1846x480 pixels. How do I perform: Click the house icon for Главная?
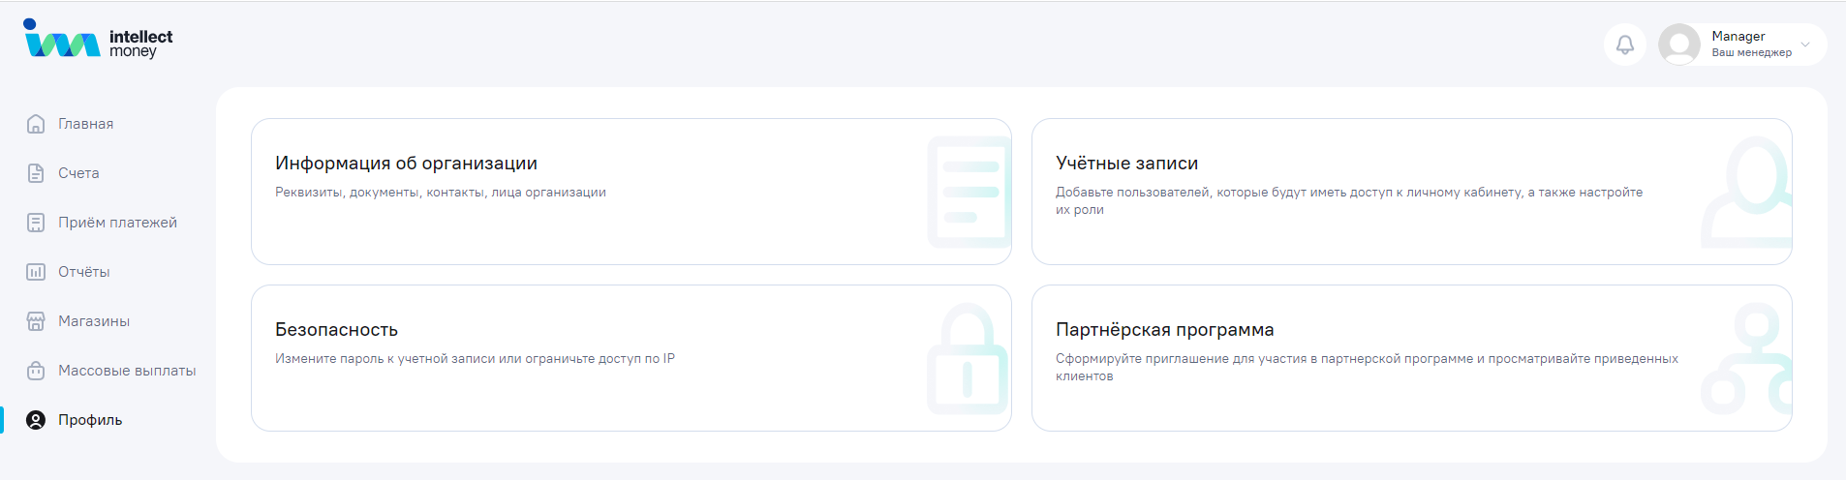36,124
